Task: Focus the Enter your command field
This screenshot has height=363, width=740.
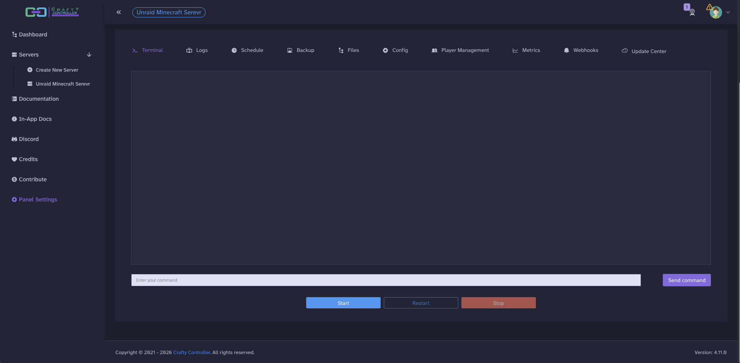Action: pos(386,280)
